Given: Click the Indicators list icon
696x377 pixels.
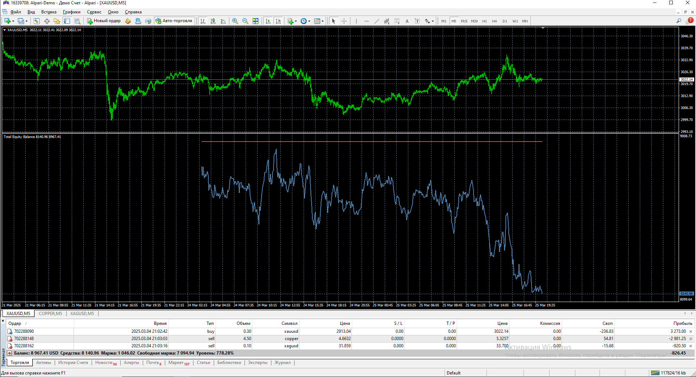Looking at the screenshot, I should pos(290,21).
